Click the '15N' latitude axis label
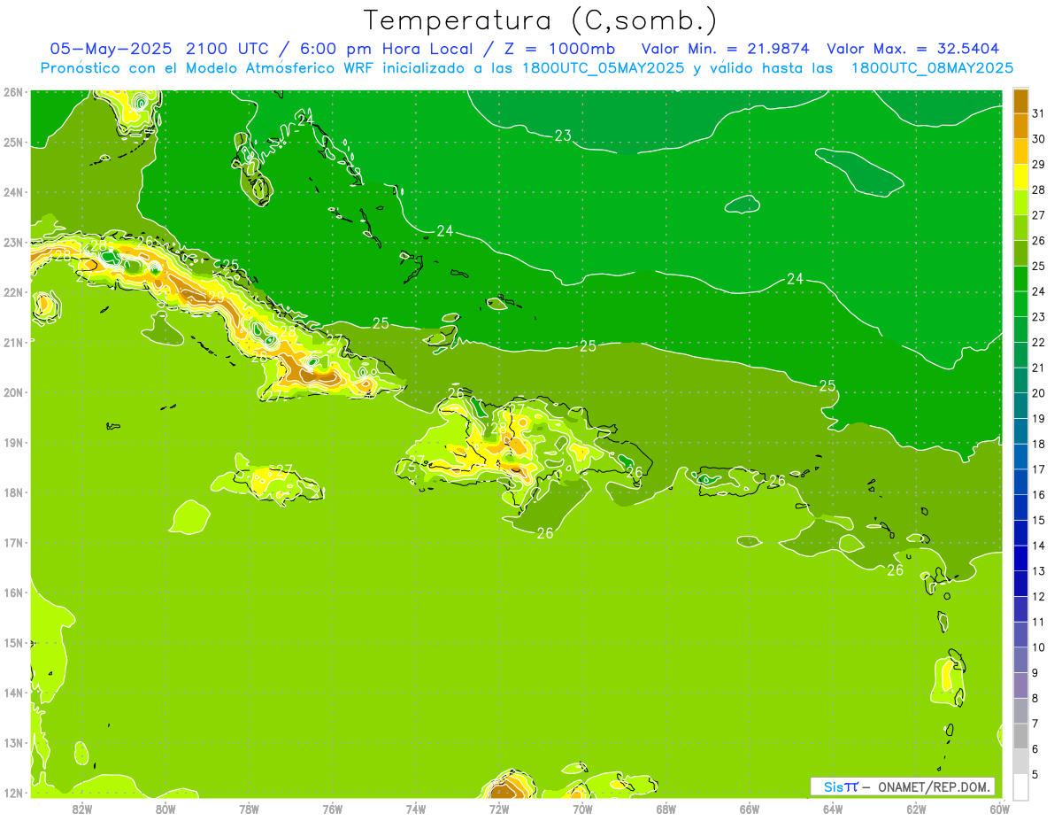Viewport: 1062px width, 821px height. (13, 643)
